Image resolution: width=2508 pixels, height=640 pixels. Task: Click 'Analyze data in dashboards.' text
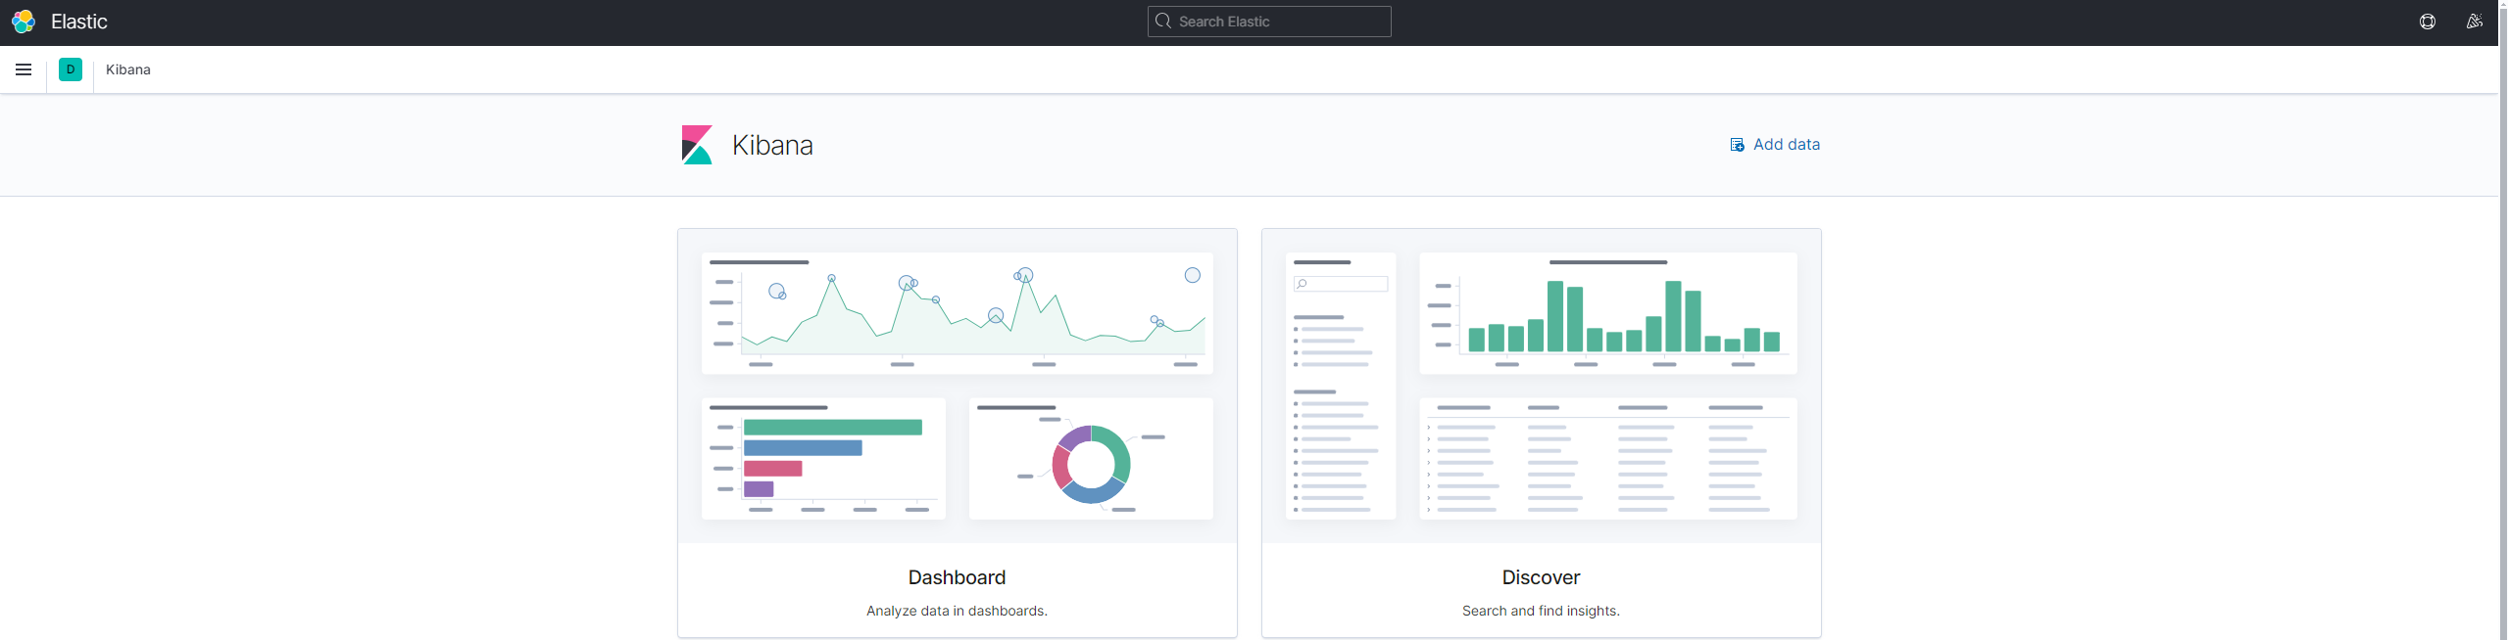[x=958, y=611]
